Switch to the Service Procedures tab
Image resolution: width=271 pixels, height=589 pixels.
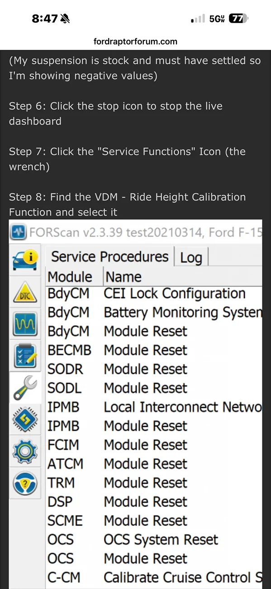tap(109, 257)
